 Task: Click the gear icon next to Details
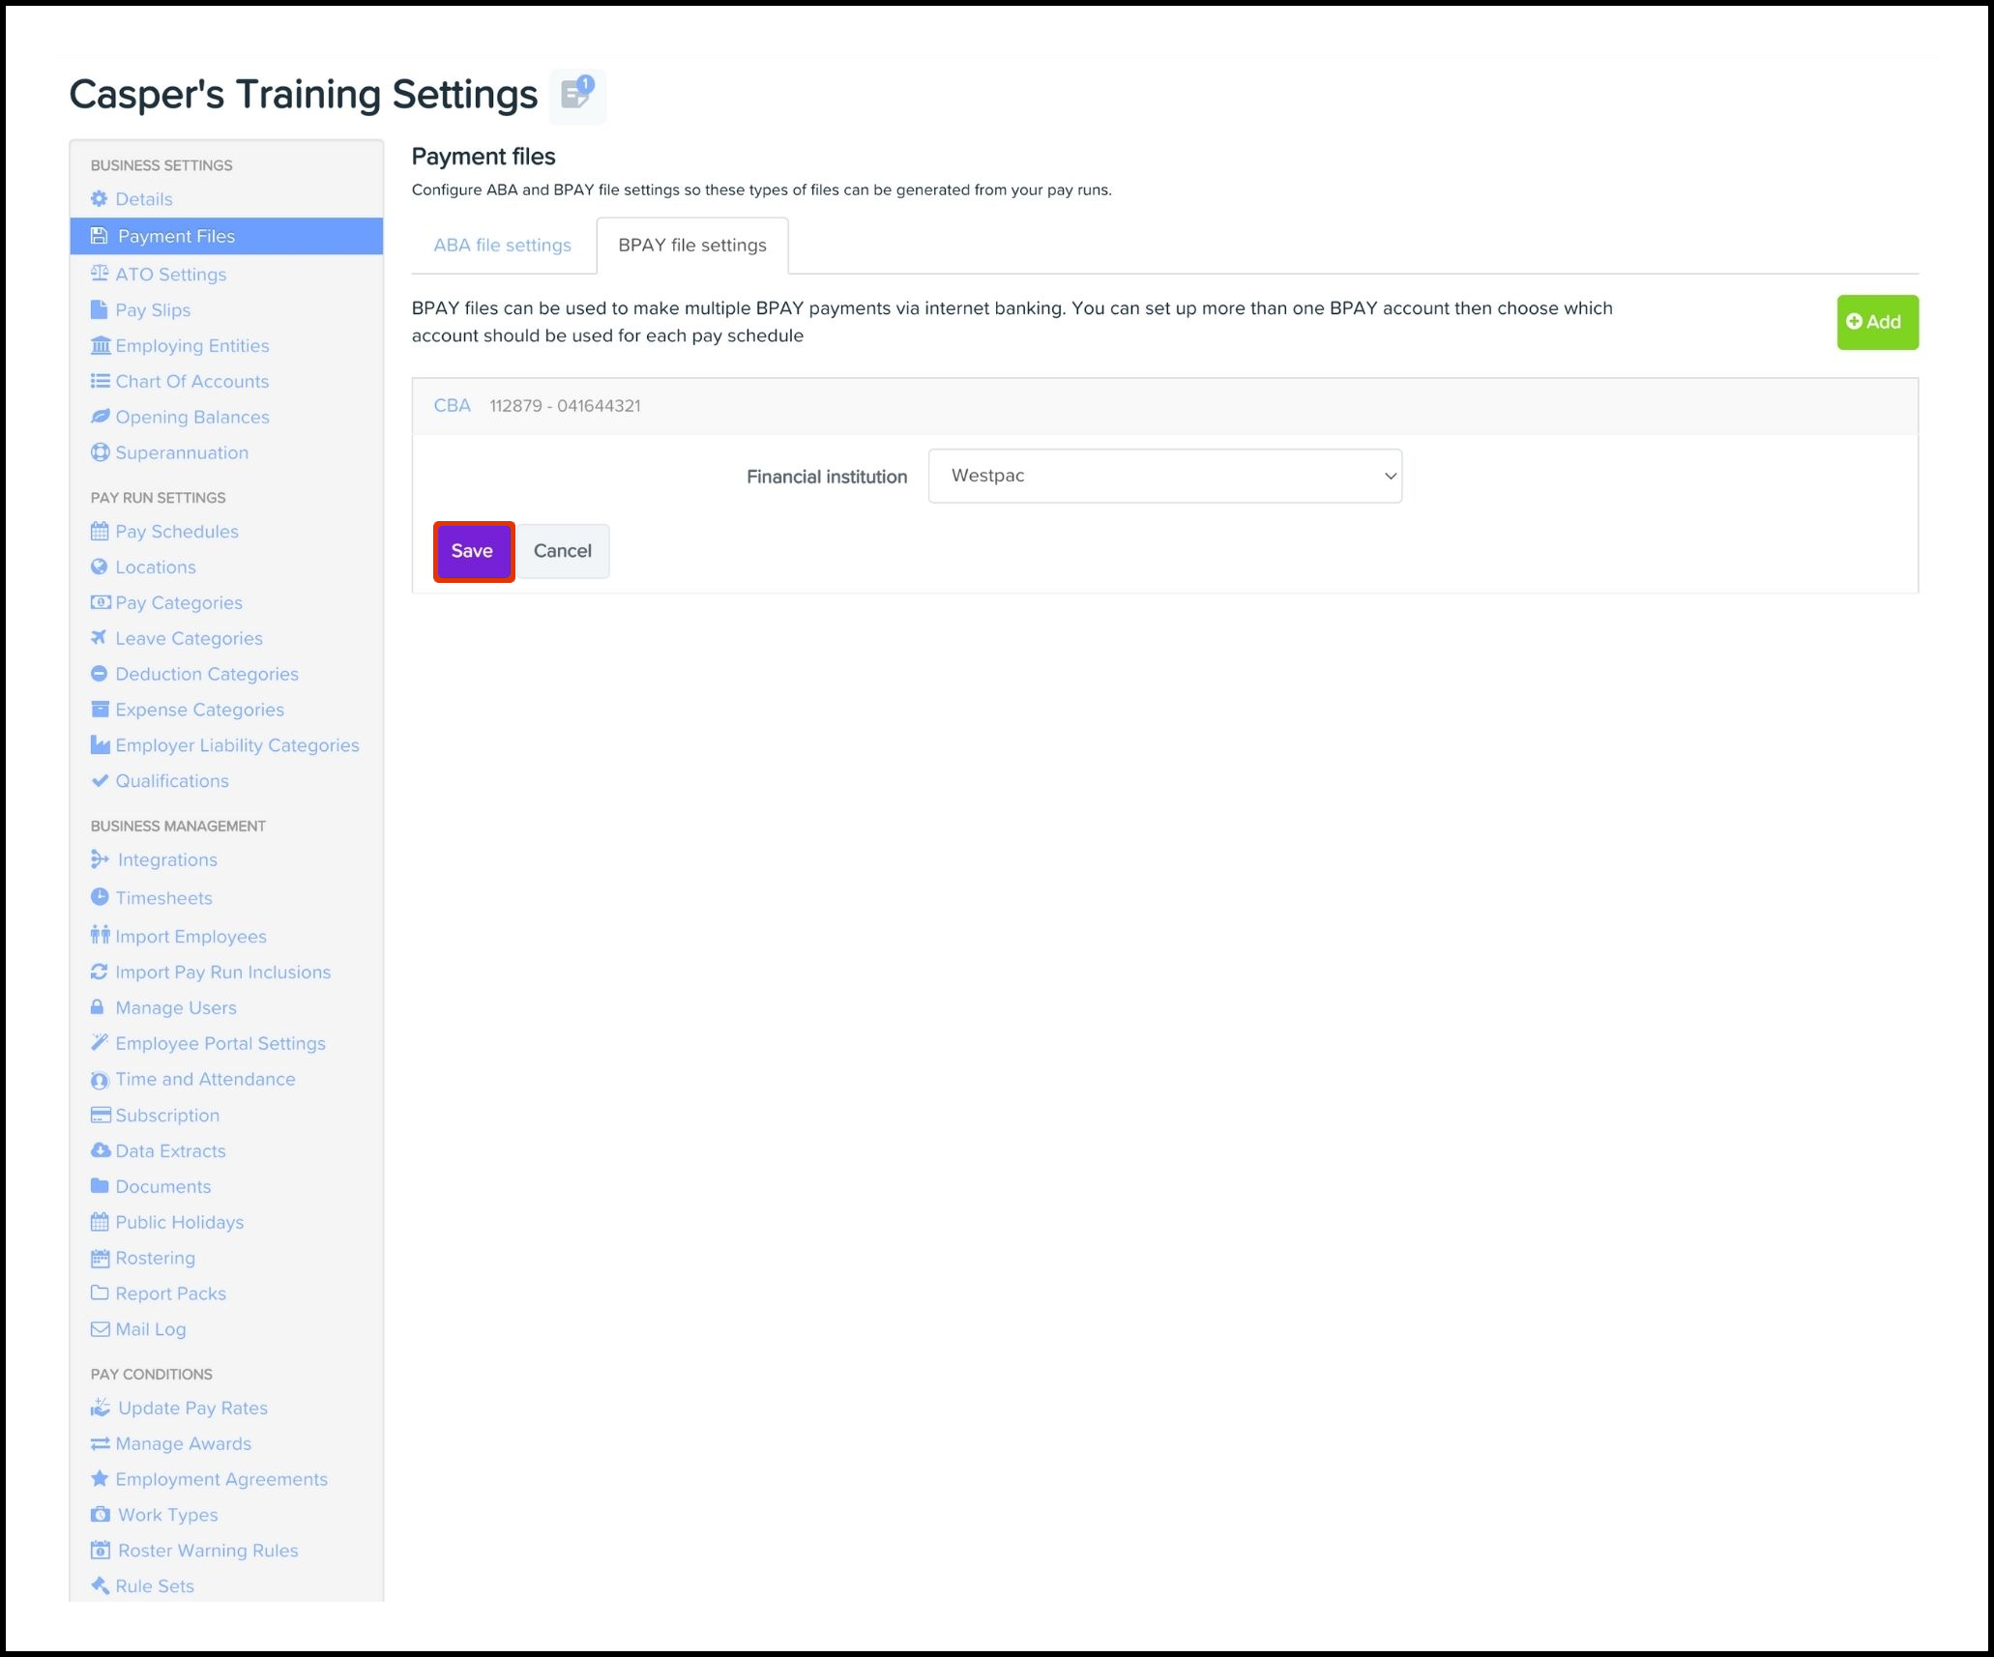[99, 199]
